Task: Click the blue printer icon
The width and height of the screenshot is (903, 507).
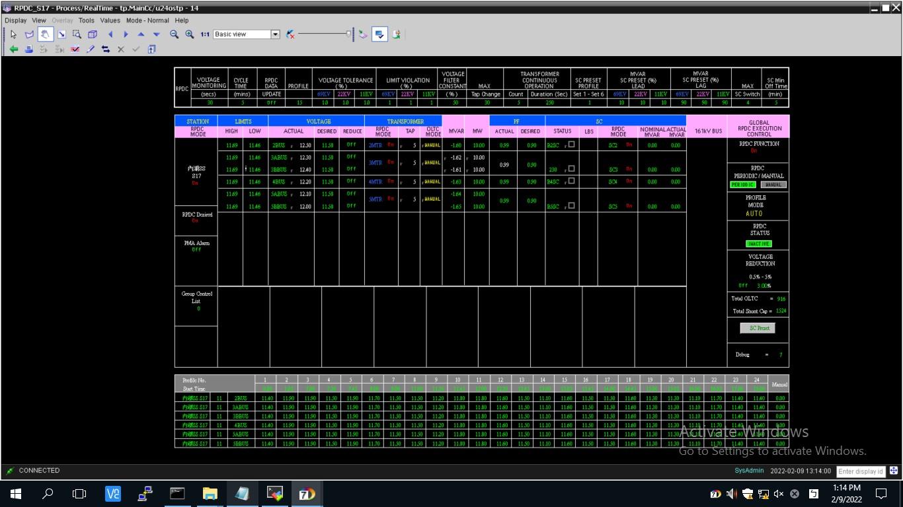Action: point(29,50)
